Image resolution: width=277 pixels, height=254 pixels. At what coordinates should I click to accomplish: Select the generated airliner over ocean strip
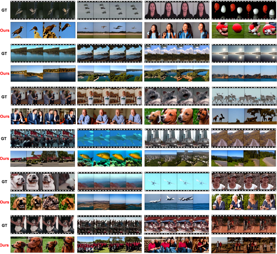pyautogui.click(x=177, y=202)
